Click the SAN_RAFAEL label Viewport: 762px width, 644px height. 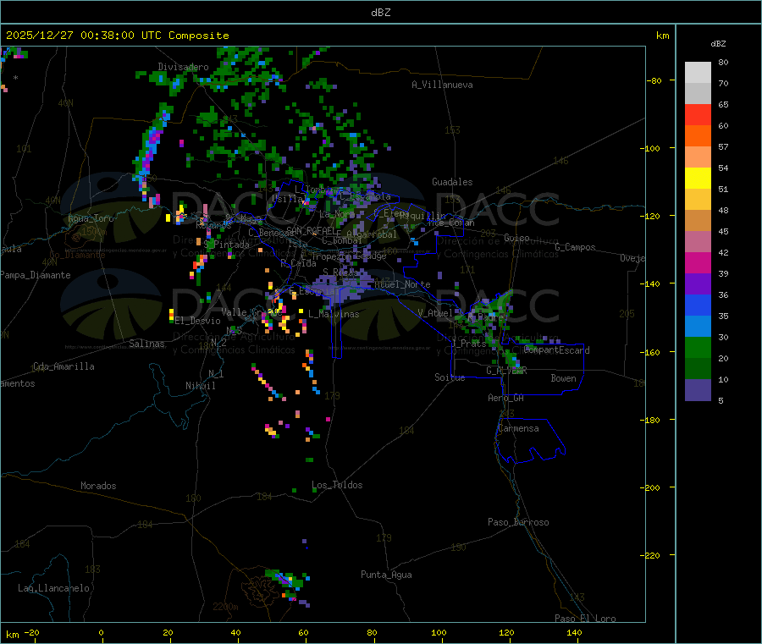(313, 231)
